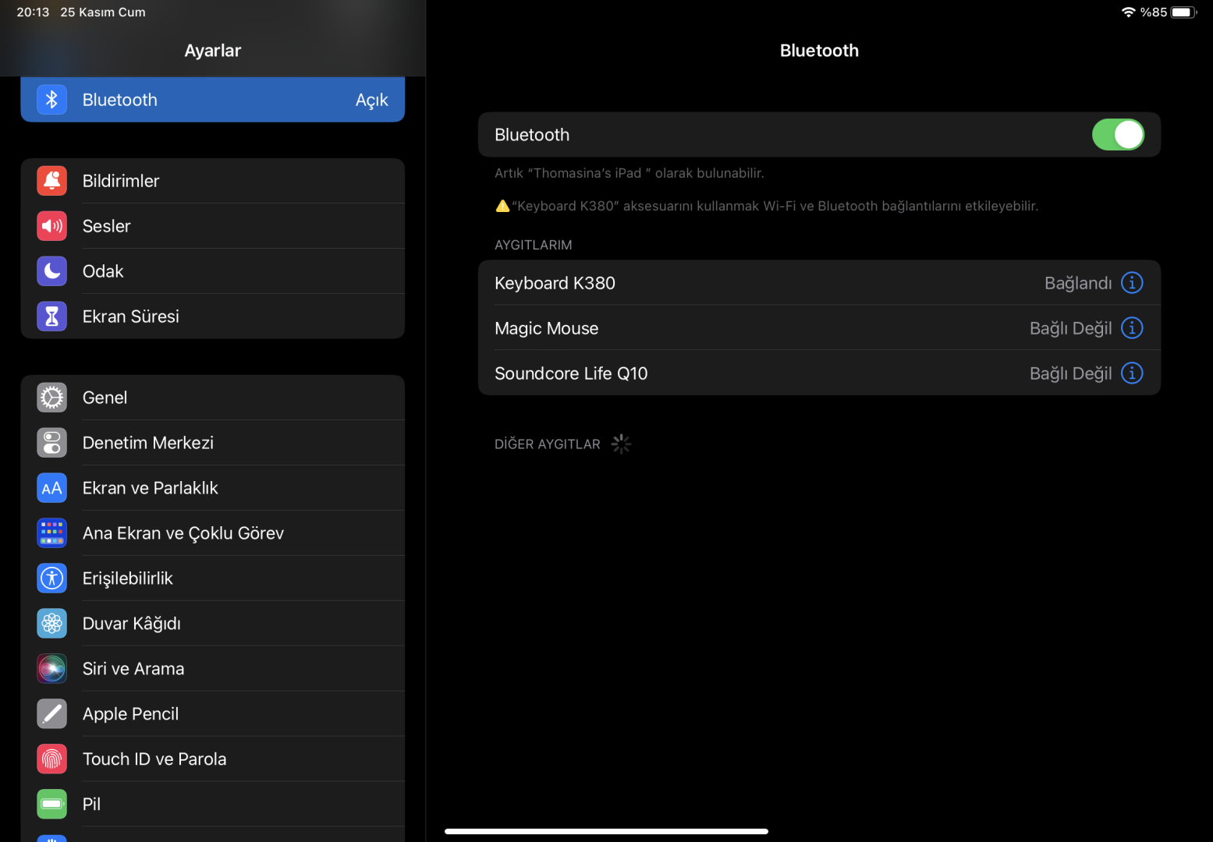Viewport: 1213px width, 842px height.
Task: Open Pil settings
Action: pyautogui.click(x=213, y=805)
